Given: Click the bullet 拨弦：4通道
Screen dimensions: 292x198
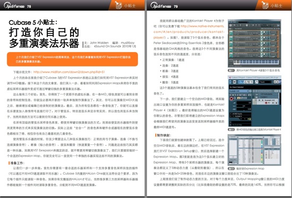Looking at the screenshot, I should click(x=169, y=76).
